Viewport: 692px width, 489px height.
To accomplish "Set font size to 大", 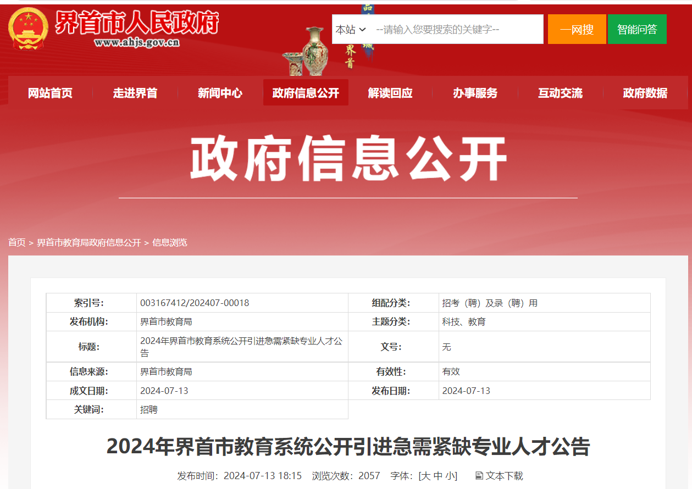I will [x=425, y=476].
